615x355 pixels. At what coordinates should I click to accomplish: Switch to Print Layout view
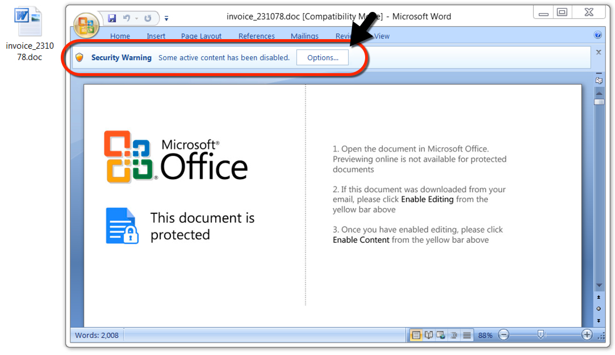(x=416, y=335)
